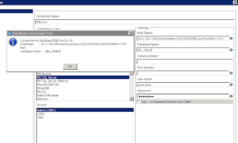Click the blue information icon
The height and width of the screenshot is (143, 238).
click(13, 42)
